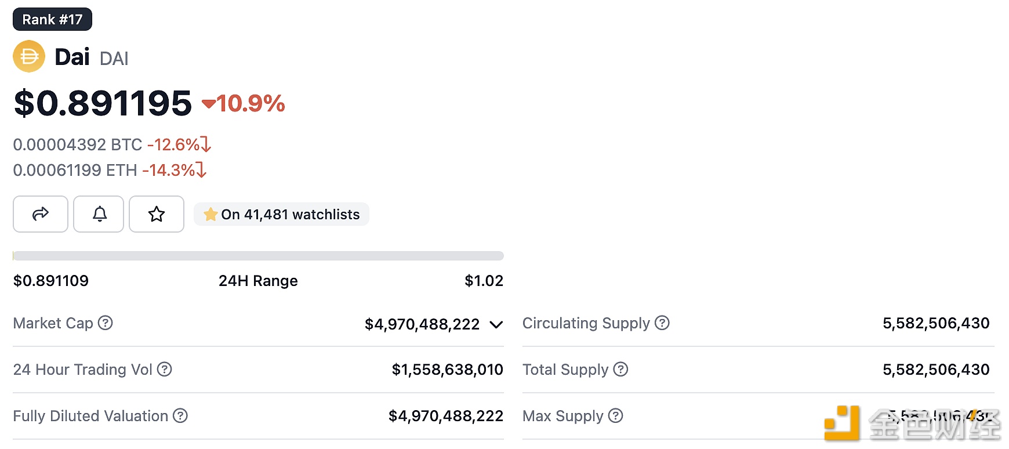Expand the Market Cap chevron dropdown
The width and height of the screenshot is (1009, 449).
tap(496, 324)
